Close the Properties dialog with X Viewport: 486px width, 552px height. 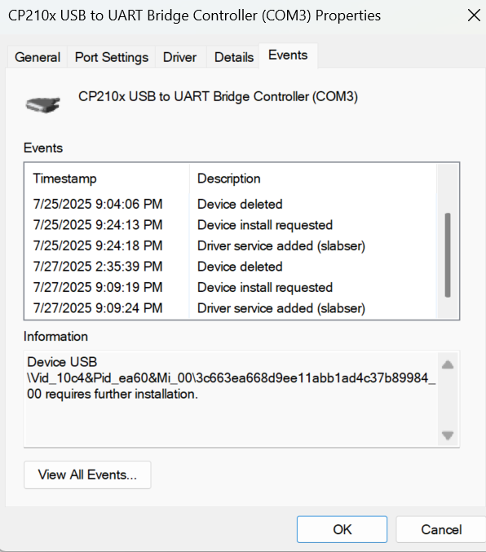click(x=474, y=15)
